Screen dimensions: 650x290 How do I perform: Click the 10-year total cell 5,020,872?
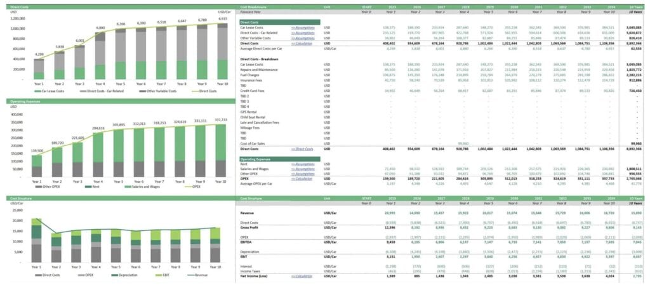[634, 33]
